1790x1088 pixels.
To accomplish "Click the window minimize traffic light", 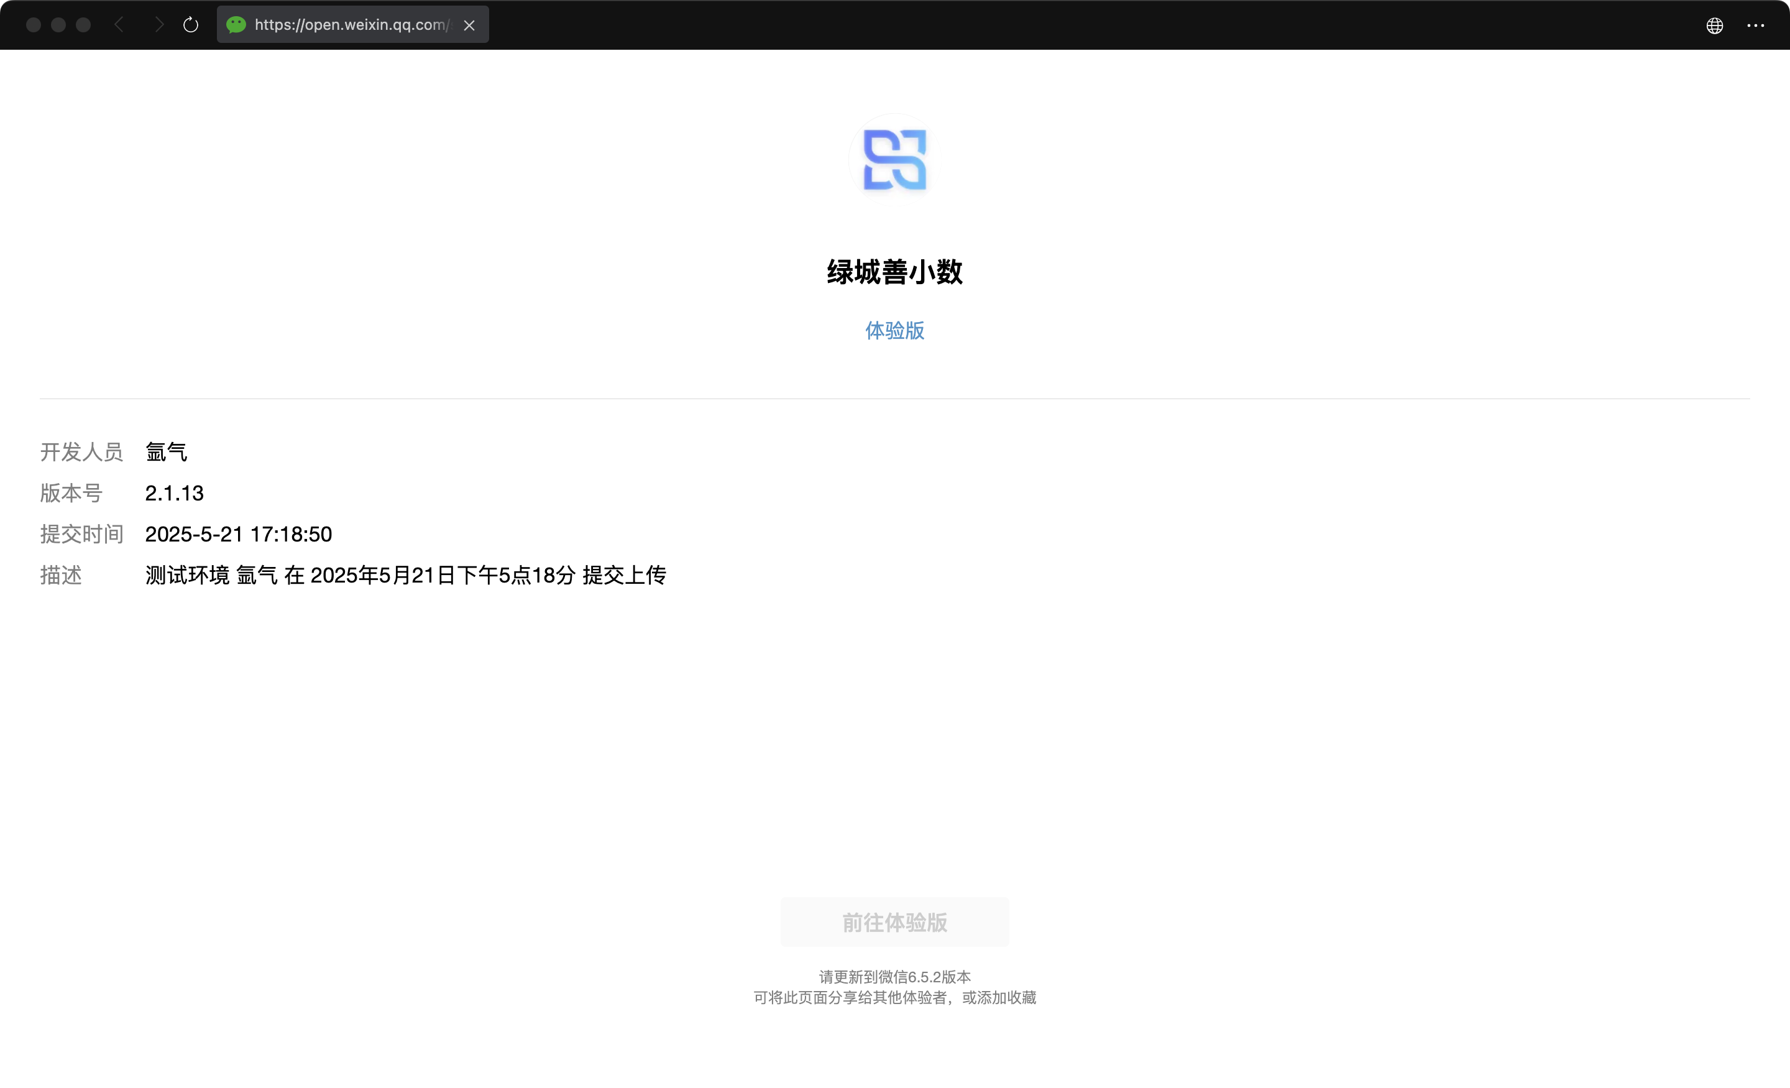I will (x=59, y=25).
